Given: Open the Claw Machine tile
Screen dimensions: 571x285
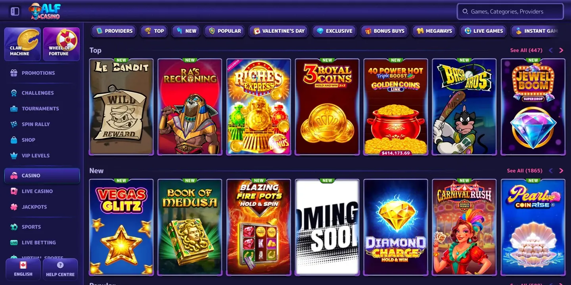Looking at the screenshot, I should [x=22, y=44].
